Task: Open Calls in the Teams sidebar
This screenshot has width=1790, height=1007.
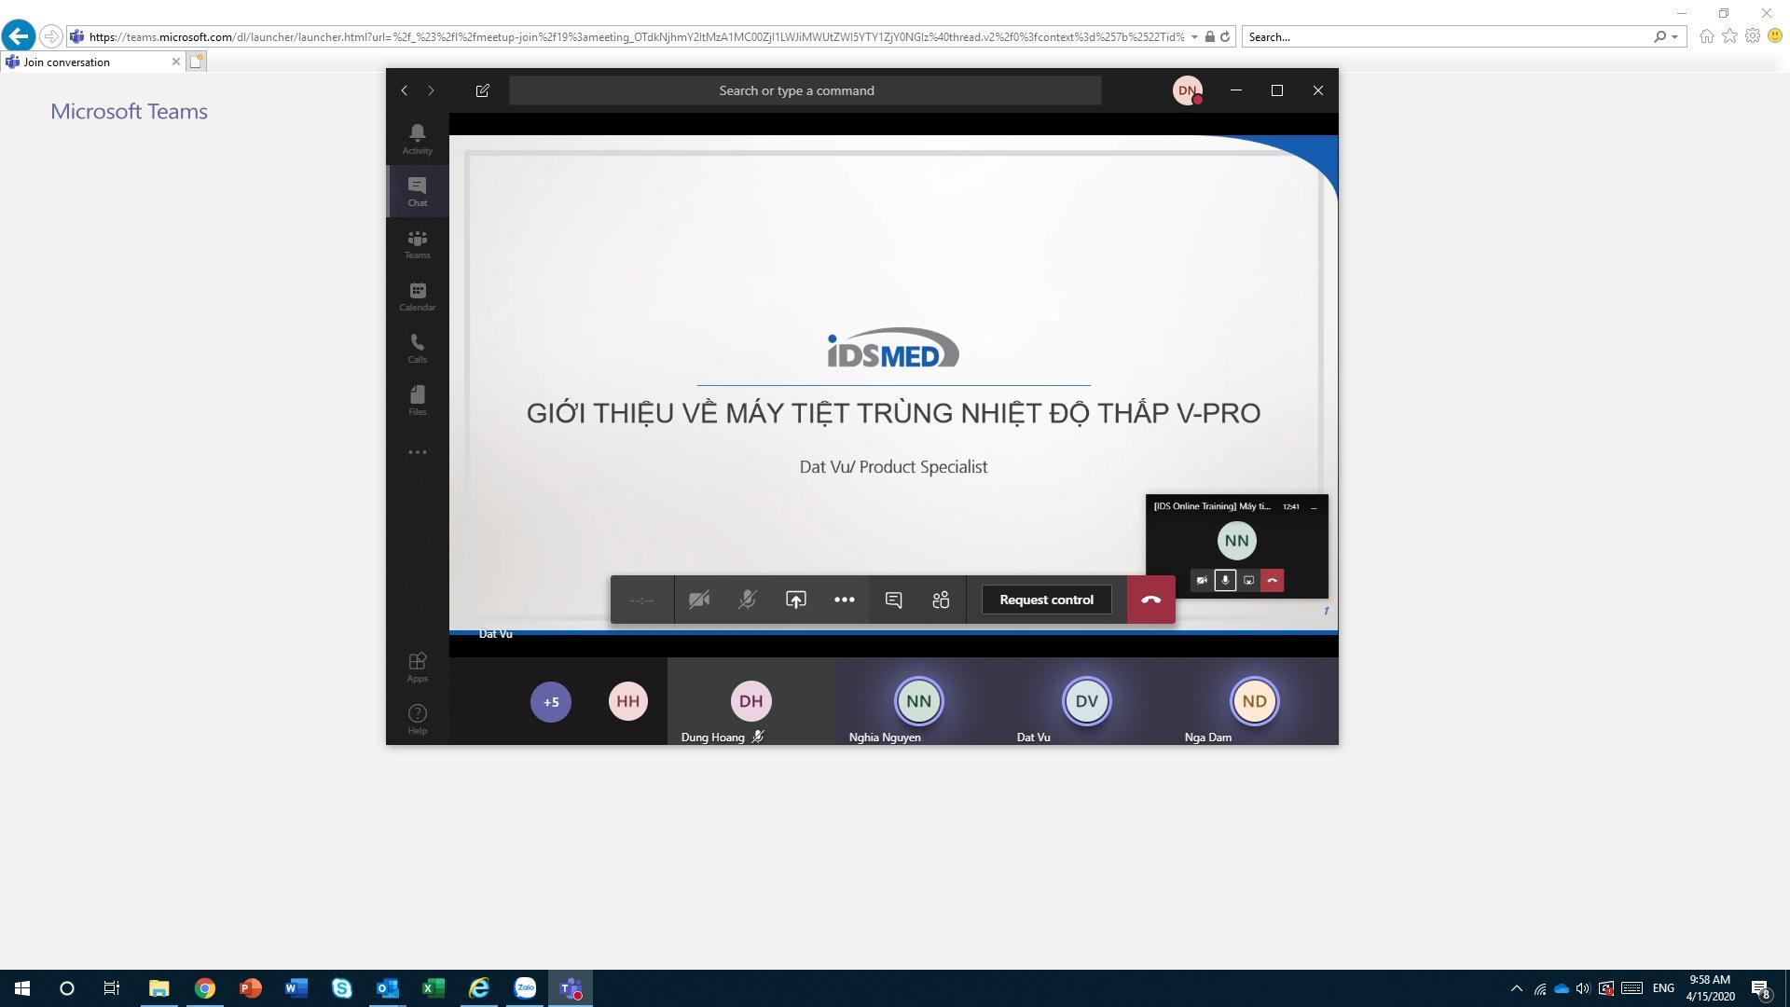Action: (x=417, y=348)
